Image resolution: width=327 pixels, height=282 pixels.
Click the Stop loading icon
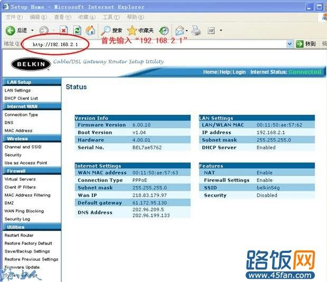(x=63, y=31)
